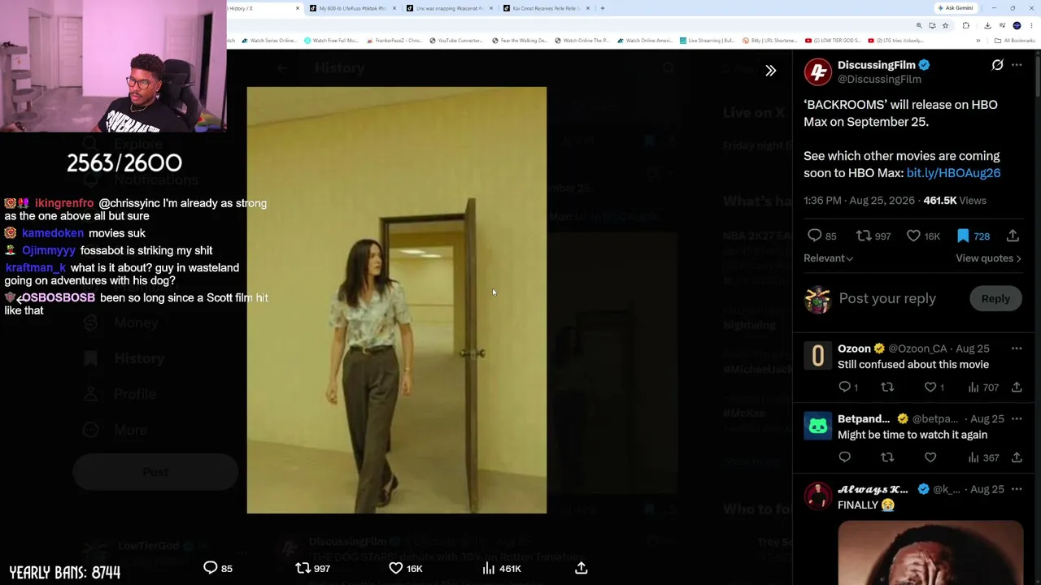Image resolution: width=1041 pixels, height=585 pixels.
Task: Open the browser extensions puzzle icon
Action: coord(965,25)
